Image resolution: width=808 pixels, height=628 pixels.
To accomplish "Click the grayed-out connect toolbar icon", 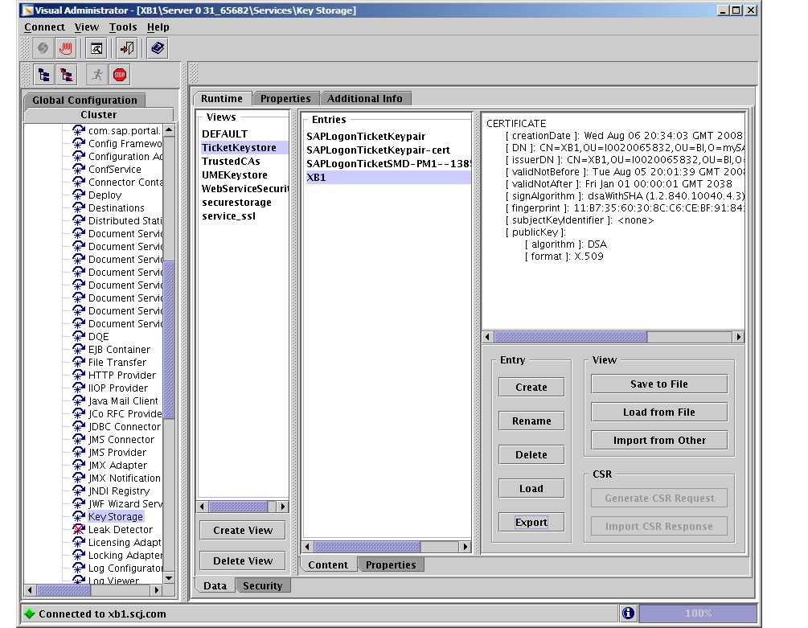I will (x=43, y=48).
